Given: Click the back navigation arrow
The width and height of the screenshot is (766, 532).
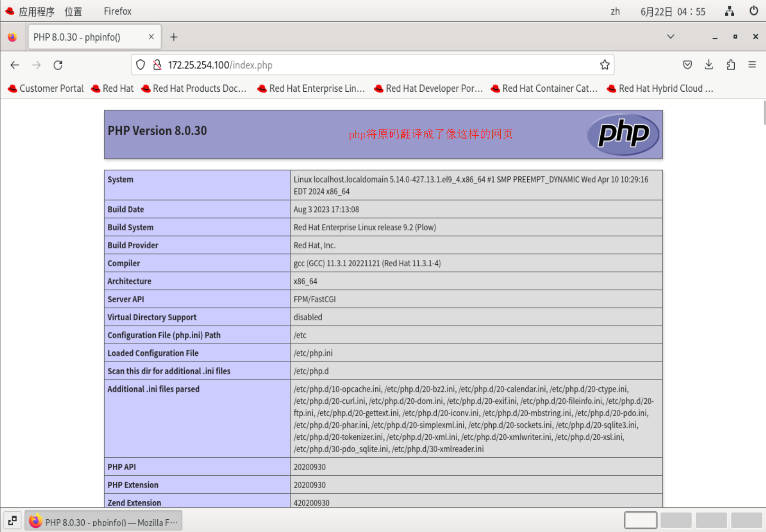Looking at the screenshot, I should (x=15, y=65).
